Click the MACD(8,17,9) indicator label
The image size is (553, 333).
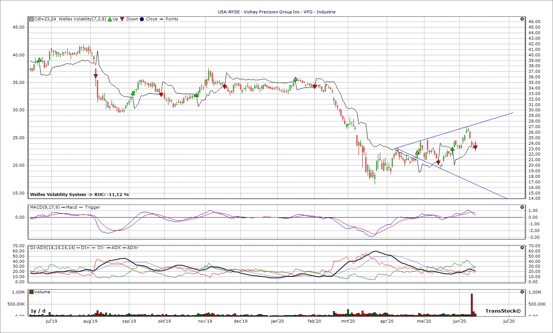pos(46,207)
